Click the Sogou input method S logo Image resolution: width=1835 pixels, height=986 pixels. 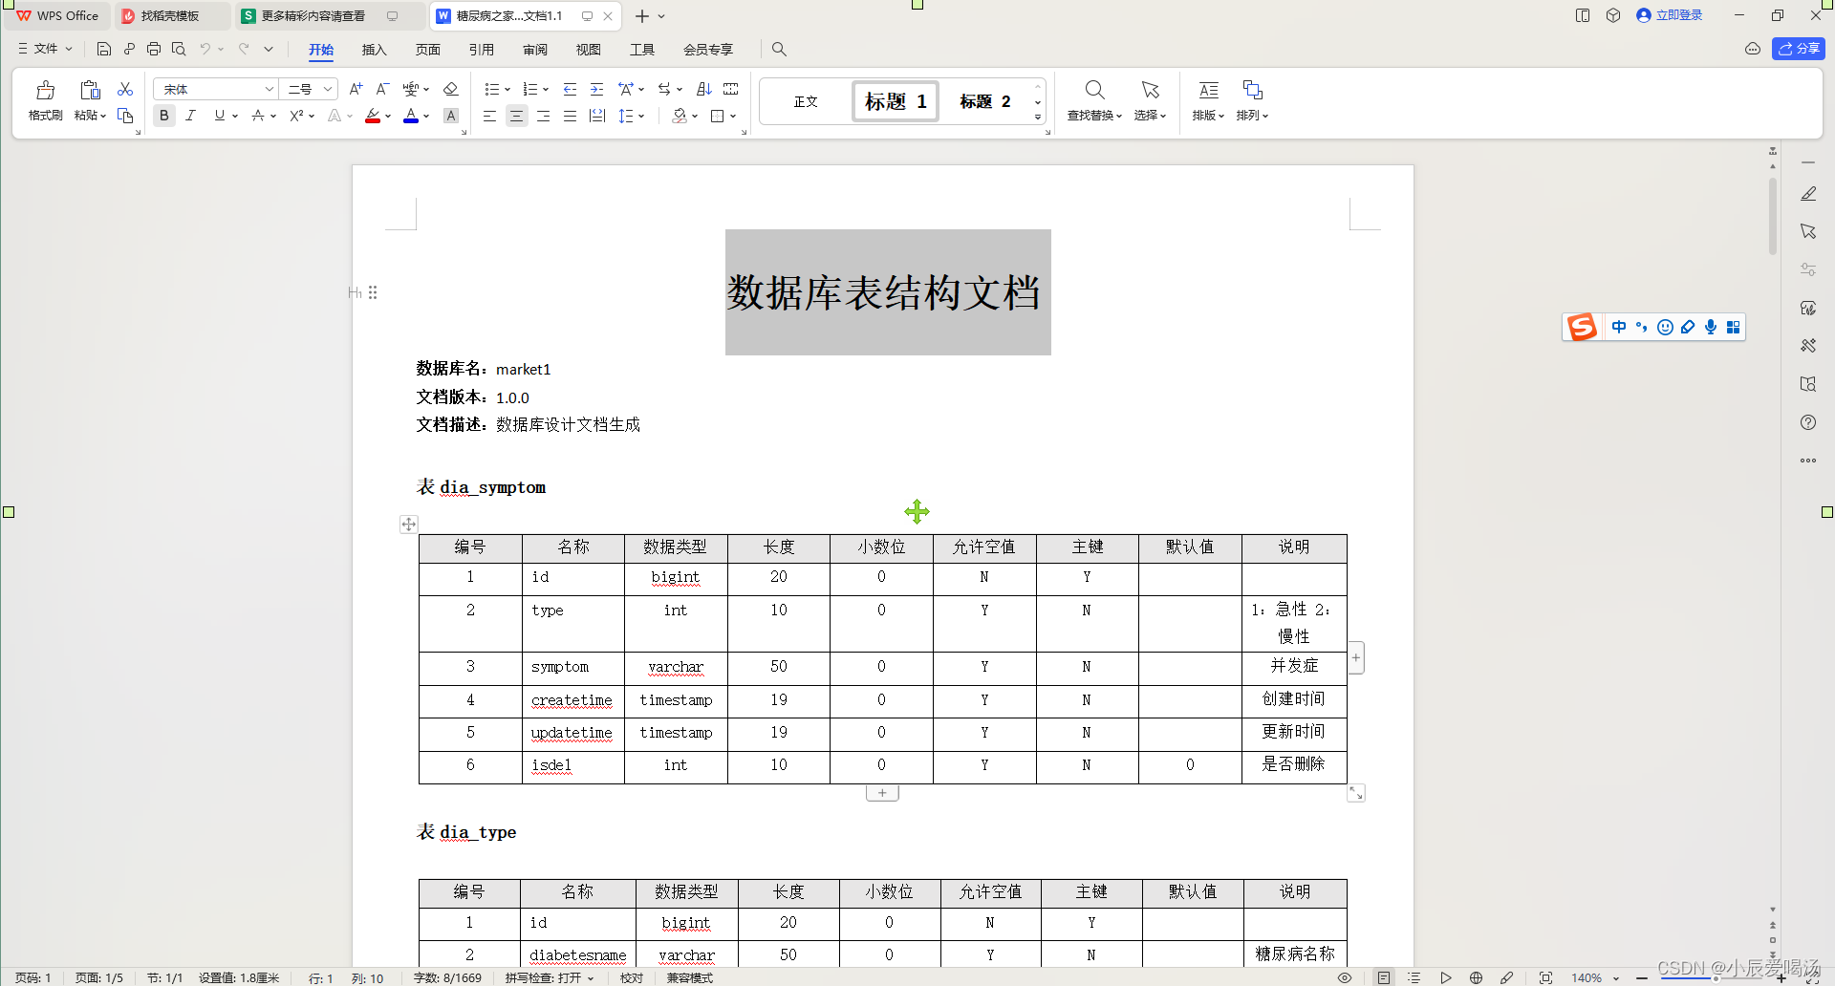point(1582,327)
